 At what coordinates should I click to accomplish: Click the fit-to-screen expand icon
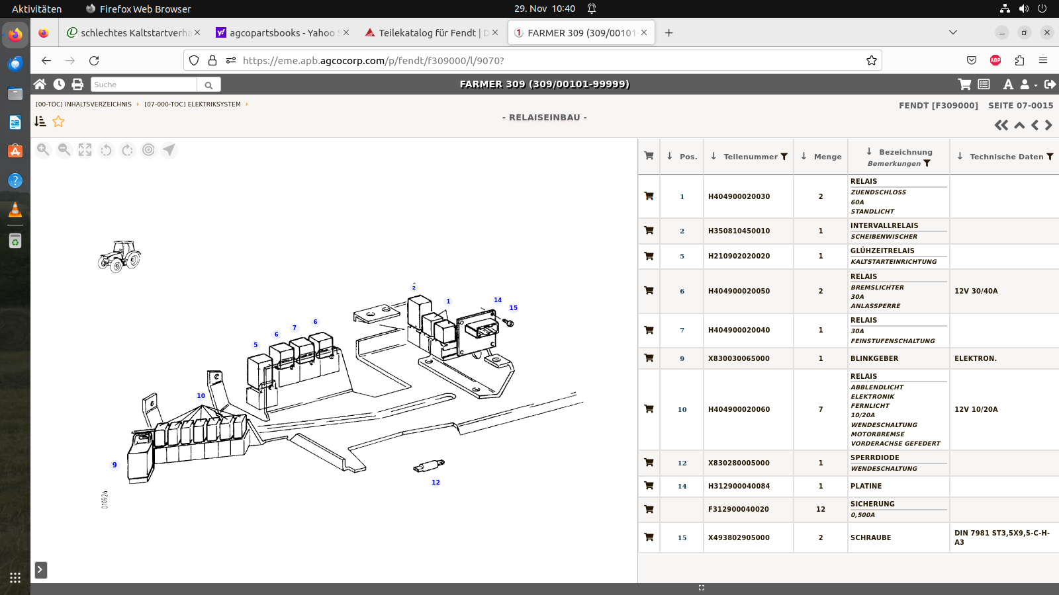click(x=85, y=150)
